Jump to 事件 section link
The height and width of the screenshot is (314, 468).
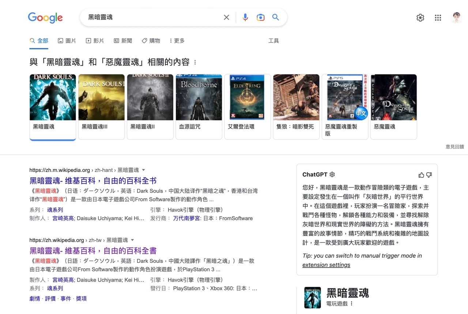(66, 299)
